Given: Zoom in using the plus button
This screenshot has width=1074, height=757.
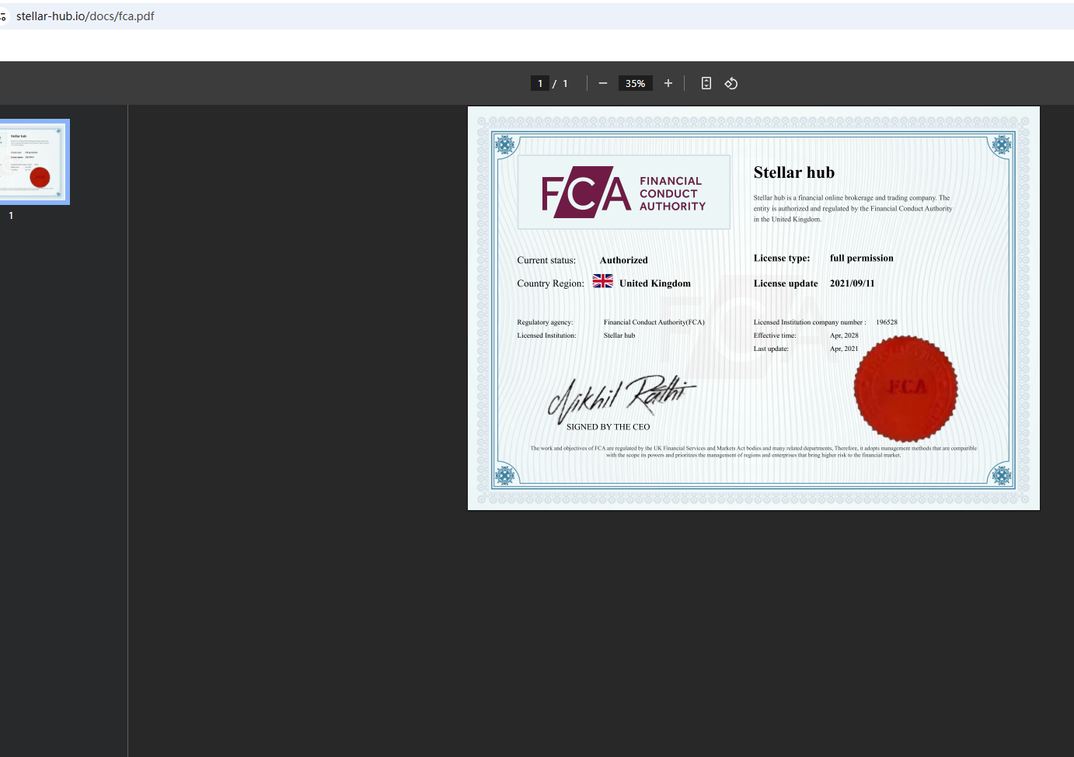Looking at the screenshot, I should point(668,83).
